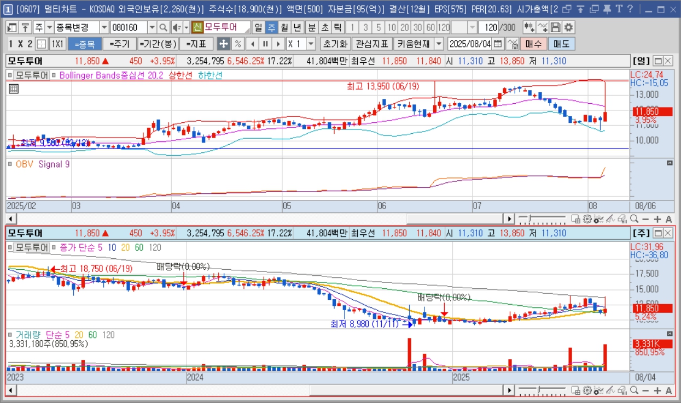Expand the 키움현재 dropdown arrow
Image resolution: width=681 pixels, height=403 pixels.
(x=439, y=44)
